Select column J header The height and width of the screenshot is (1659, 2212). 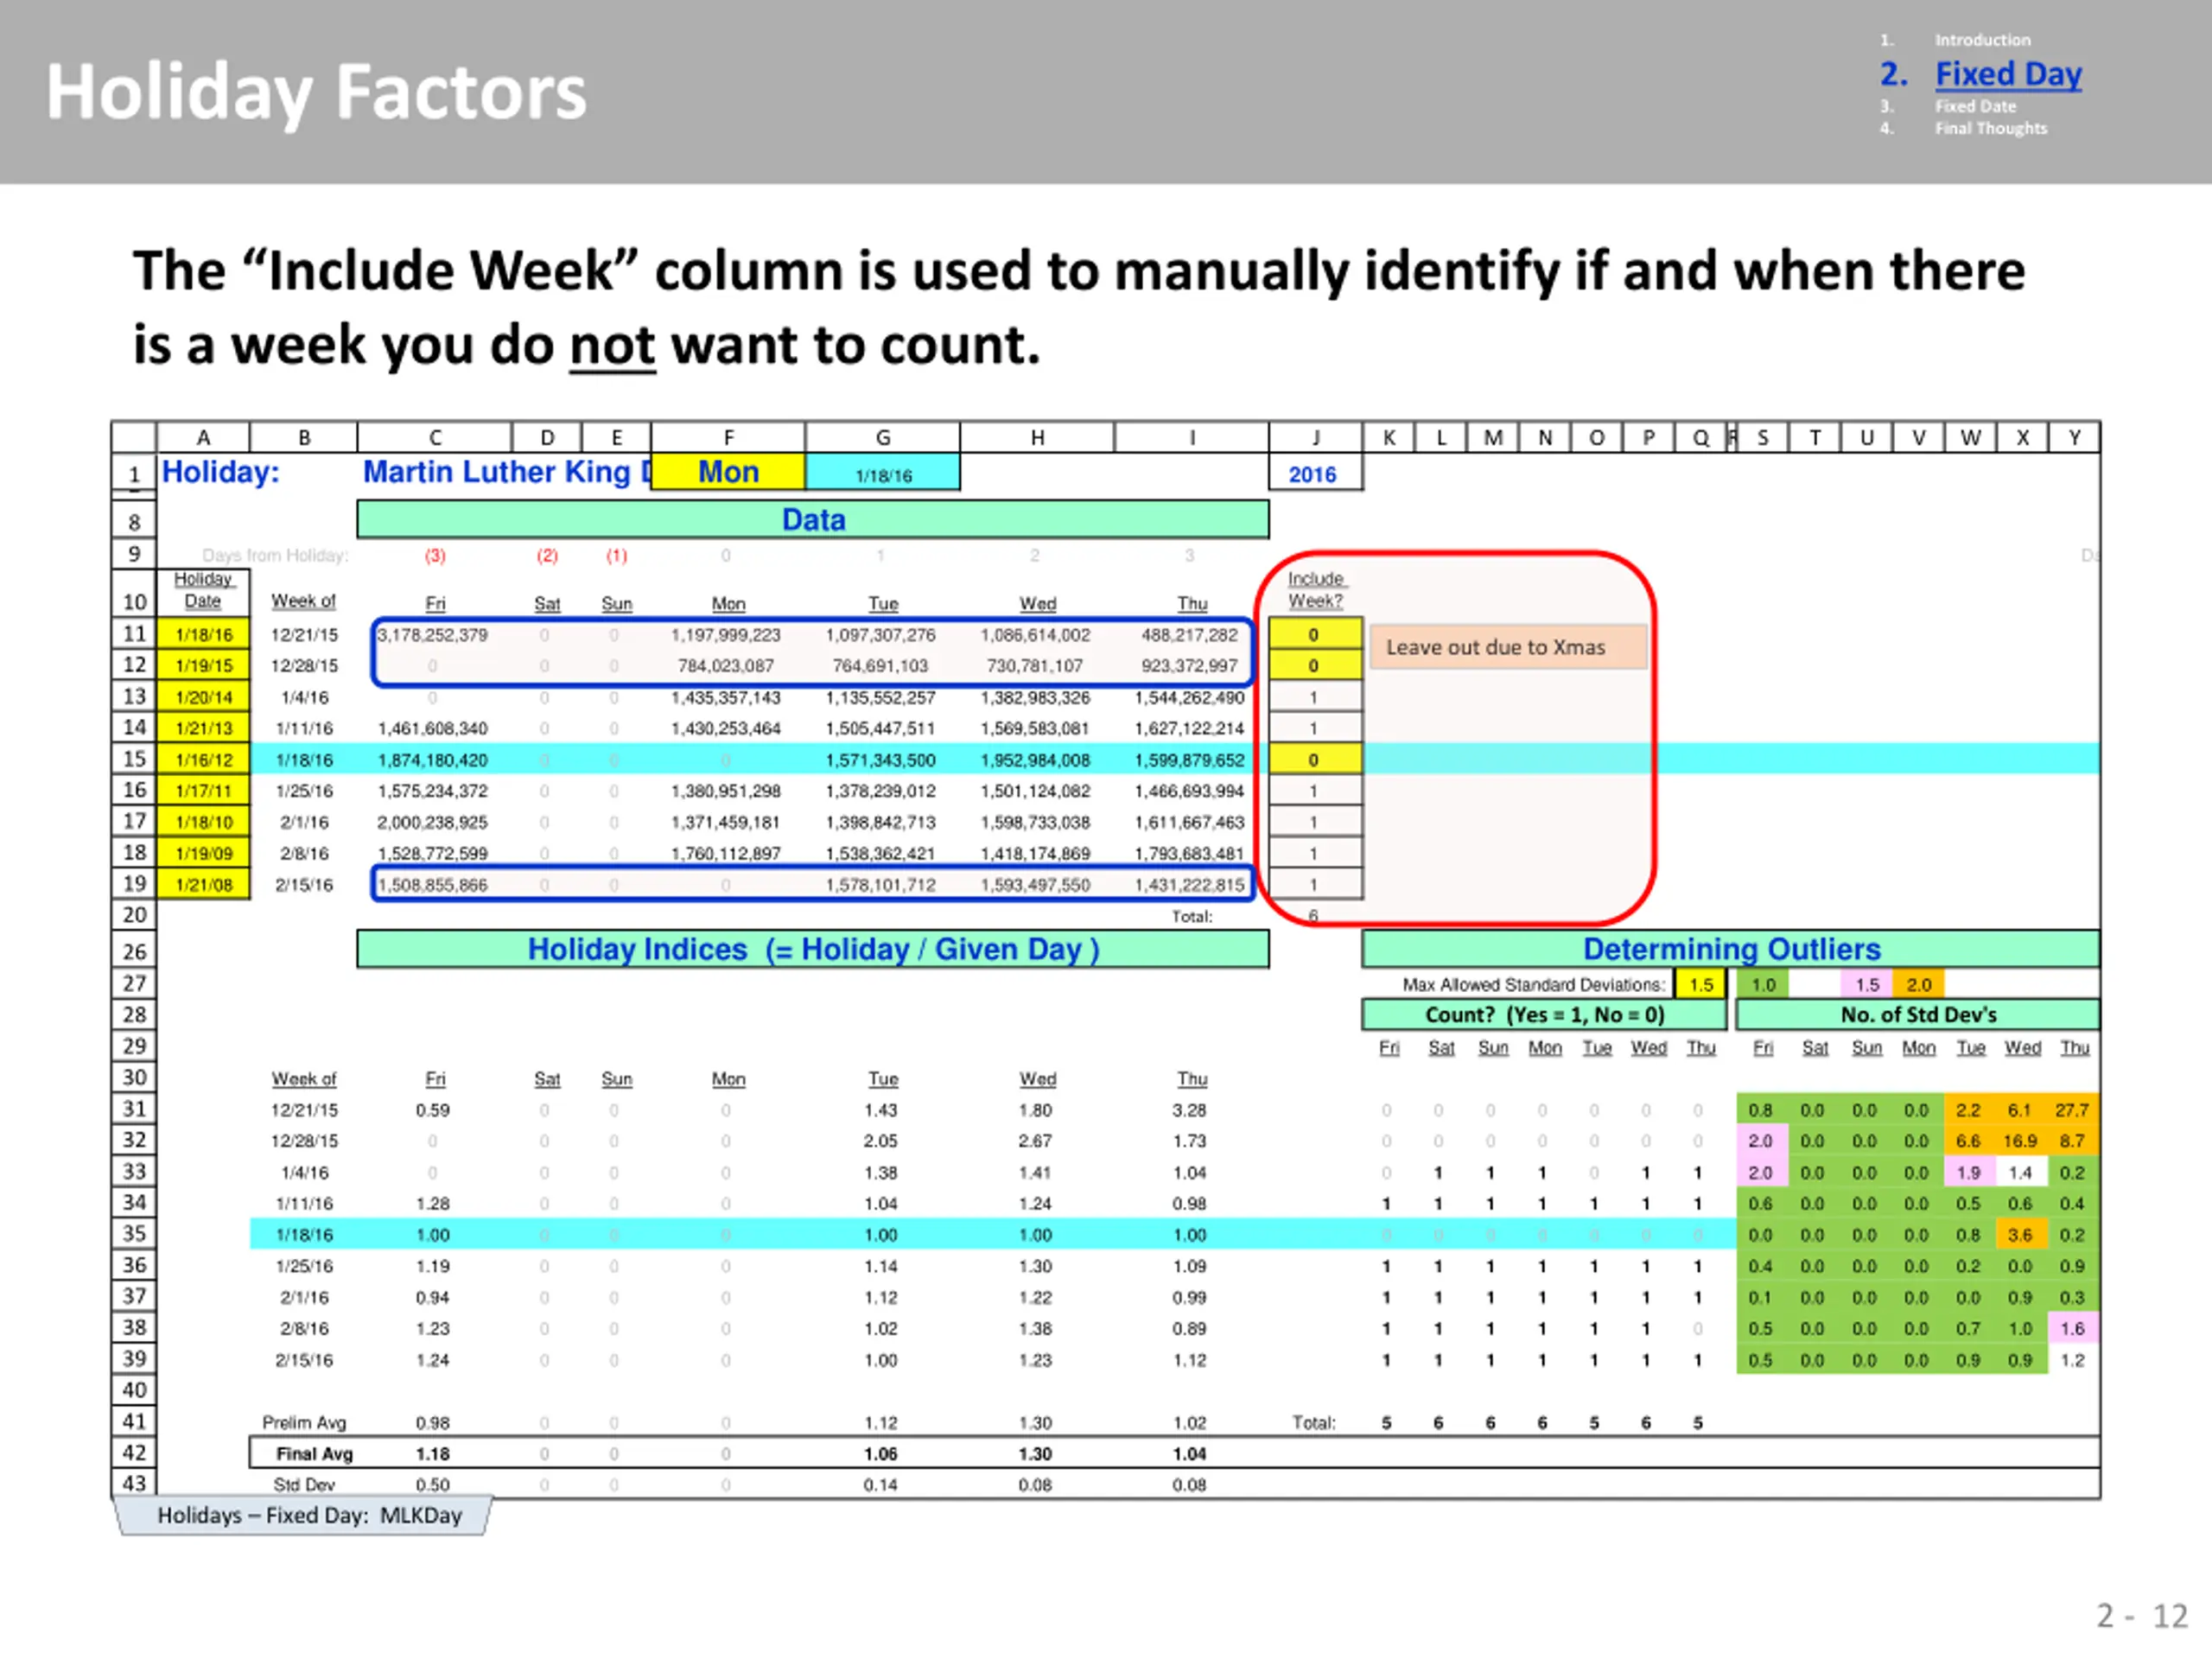click(x=1315, y=437)
